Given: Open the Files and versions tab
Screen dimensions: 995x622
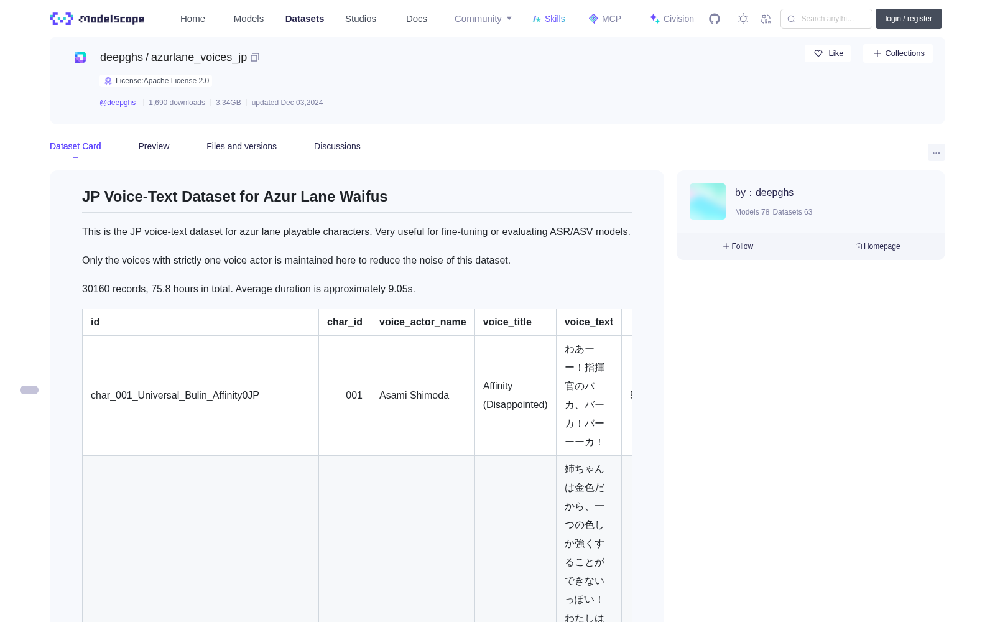Looking at the screenshot, I should click(241, 146).
